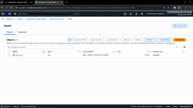Open the browser extensions puzzle icon
Image resolution: width=193 pixels, height=108 pixels.
click(x=179, y=8)
